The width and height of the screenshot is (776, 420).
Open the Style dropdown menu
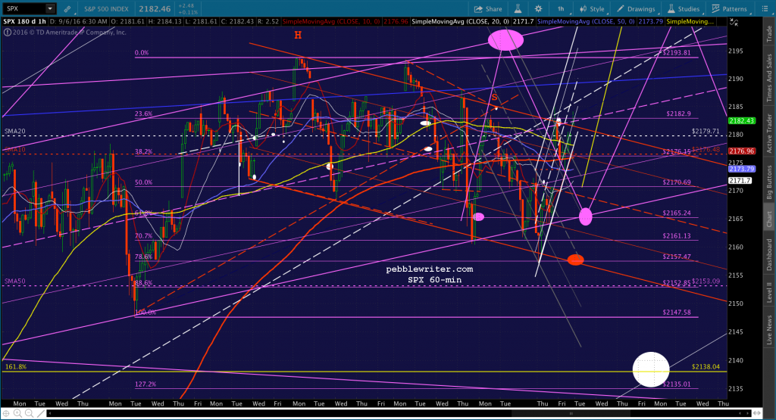592,9
